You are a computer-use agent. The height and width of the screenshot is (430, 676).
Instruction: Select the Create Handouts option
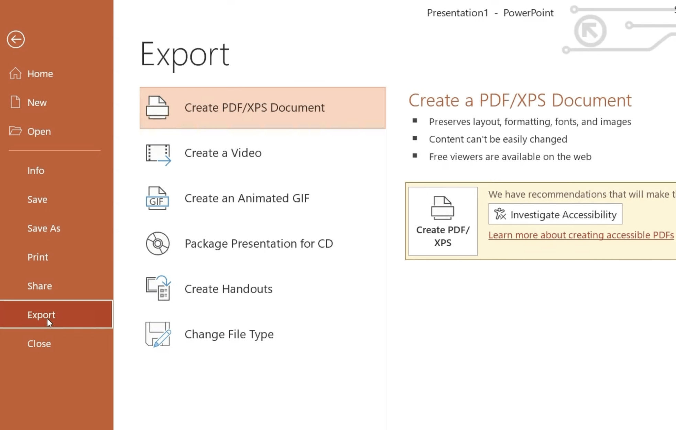262,289
